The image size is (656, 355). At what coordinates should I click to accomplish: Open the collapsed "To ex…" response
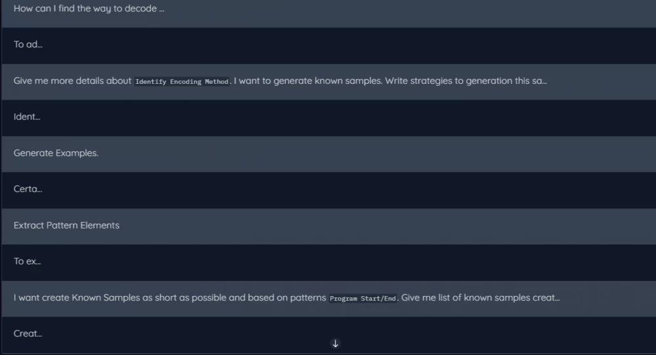(28, 261)
